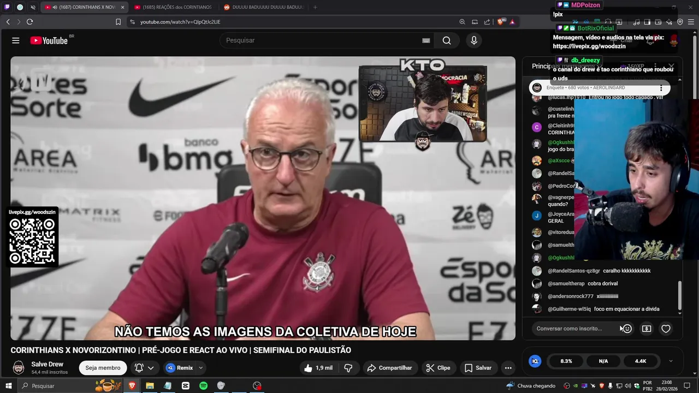Create a clip with the Clipe button
This screenshot has height=393, width=699.
coord(438,368)
